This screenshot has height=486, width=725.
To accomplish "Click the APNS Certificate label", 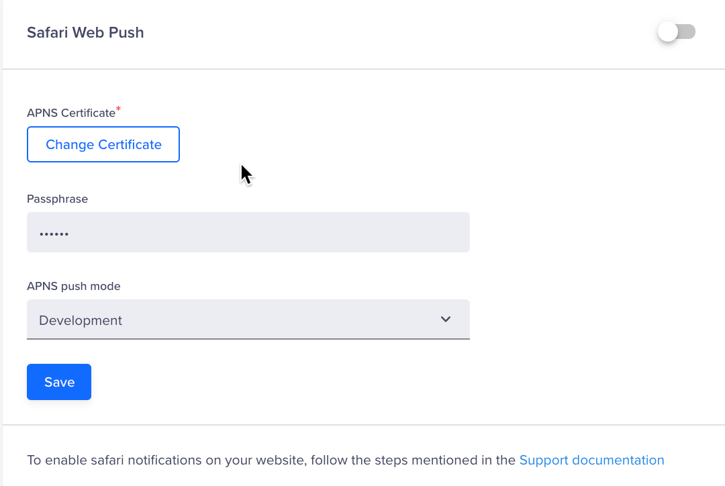I will tap(70, 113).
